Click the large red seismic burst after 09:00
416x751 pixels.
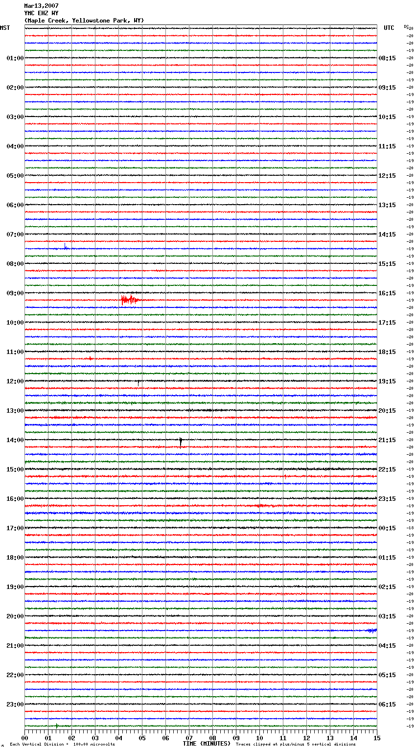click(130, 300)
